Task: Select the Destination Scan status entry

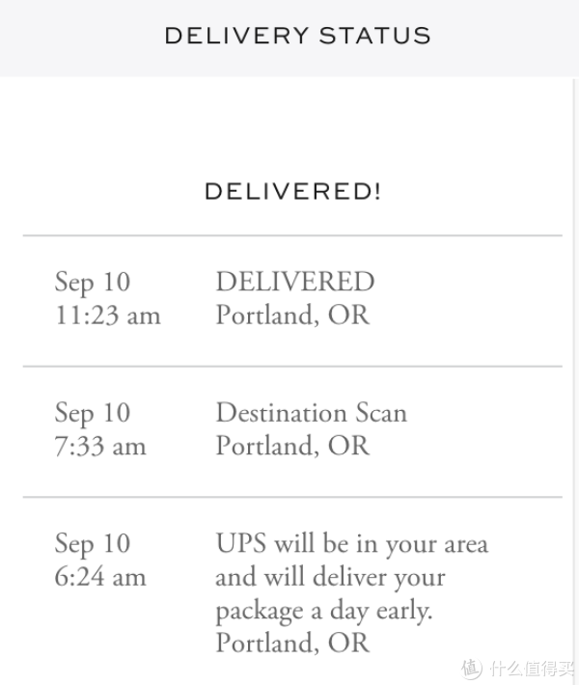Action: click(311, 413)
